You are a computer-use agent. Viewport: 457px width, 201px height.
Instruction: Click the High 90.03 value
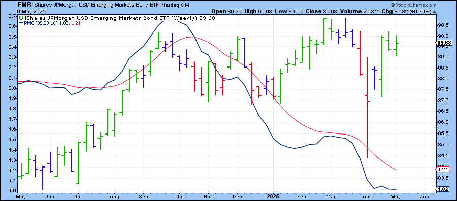tap(257, 11)
